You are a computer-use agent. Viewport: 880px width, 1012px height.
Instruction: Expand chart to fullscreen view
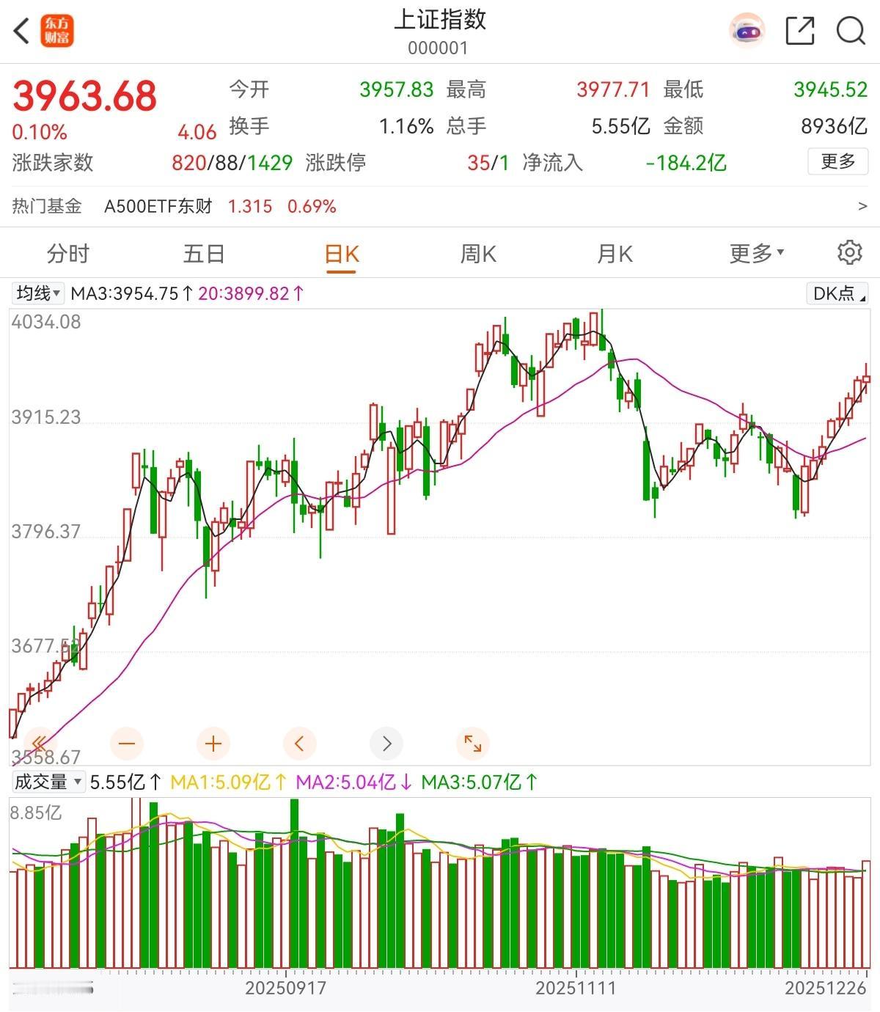[x=473, y=743]
